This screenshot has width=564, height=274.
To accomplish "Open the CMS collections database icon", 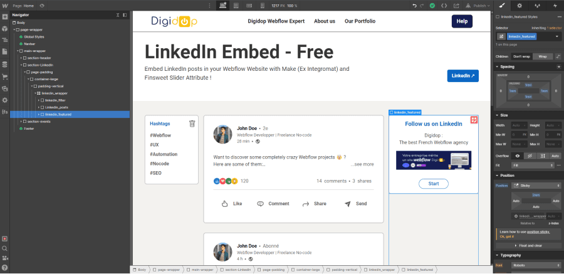I will pos(4,65).
